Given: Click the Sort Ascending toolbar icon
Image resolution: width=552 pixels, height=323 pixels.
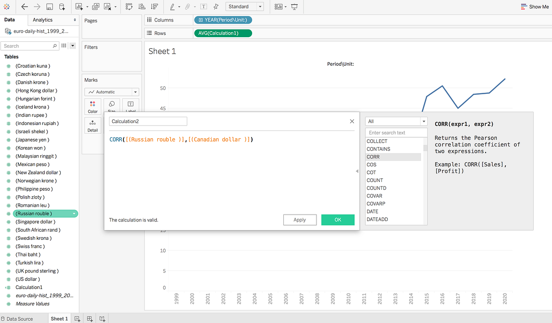Looking at the screenshot, I should [143, 6].
